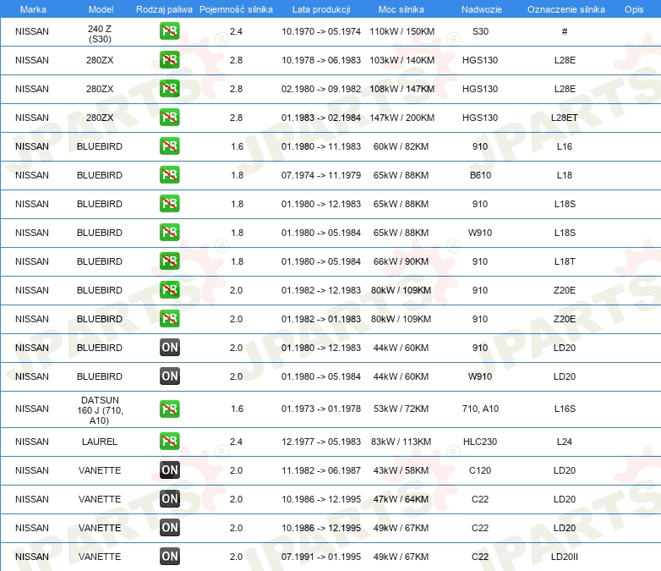Click the Oznaczenie silnika column header
The image size is (661, 571).
[x=565, y=9]
